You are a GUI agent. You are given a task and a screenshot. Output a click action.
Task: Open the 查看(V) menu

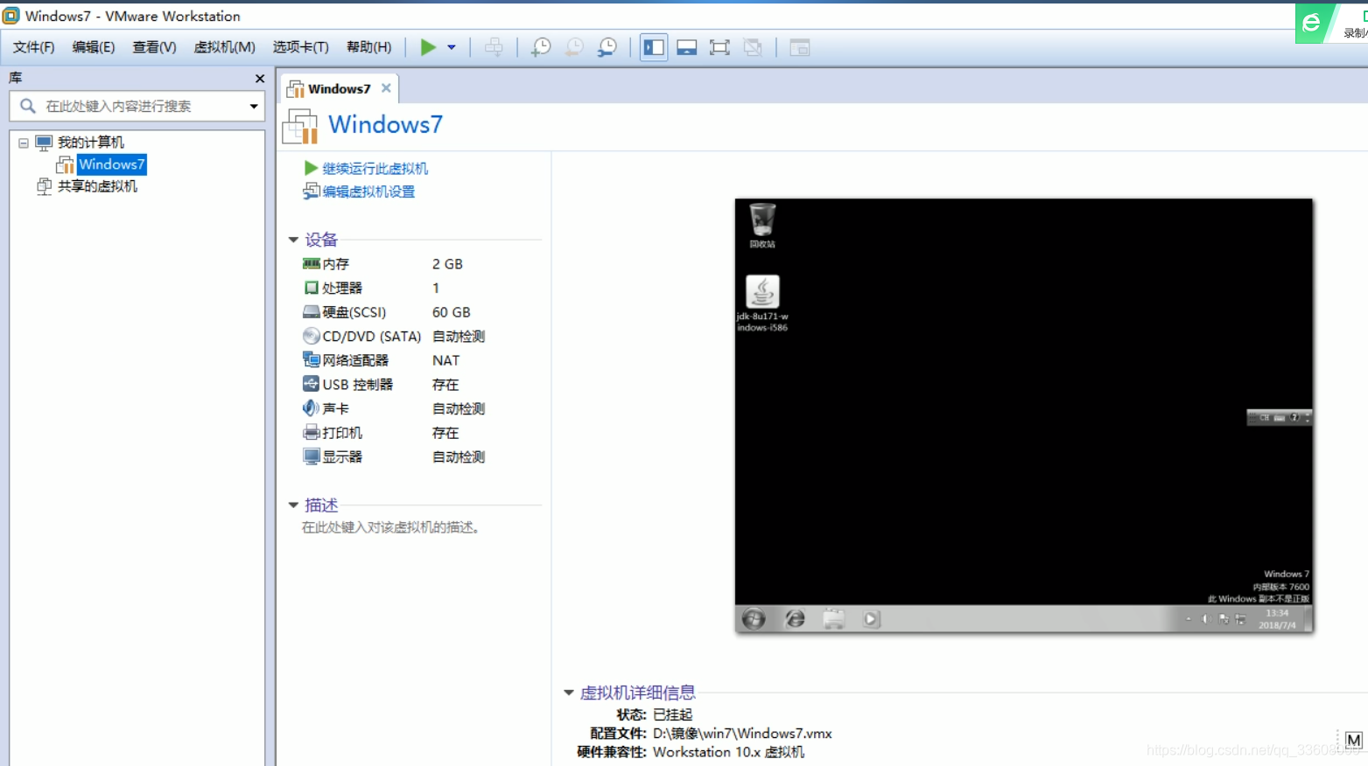(154, 47)
